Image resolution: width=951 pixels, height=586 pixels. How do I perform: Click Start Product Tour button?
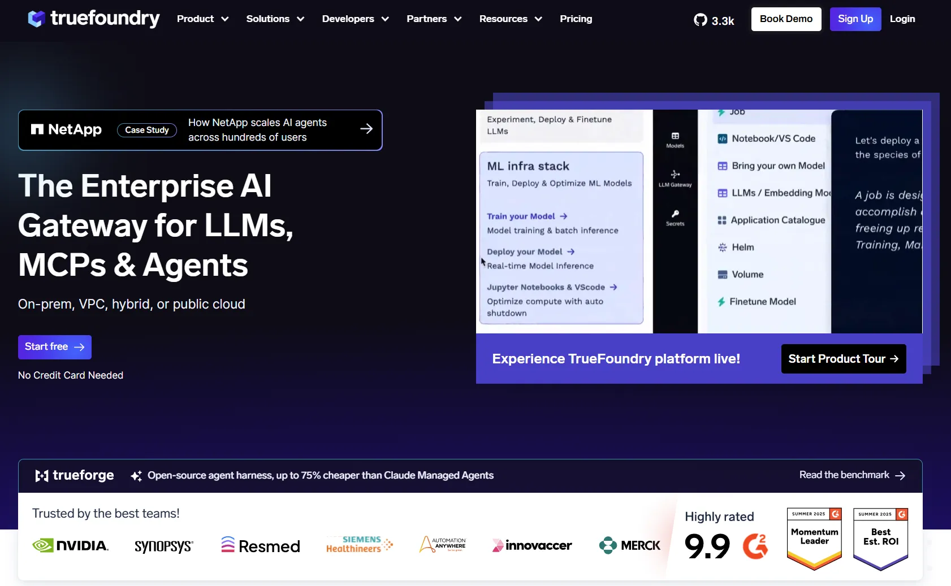[x=844, y=359]
